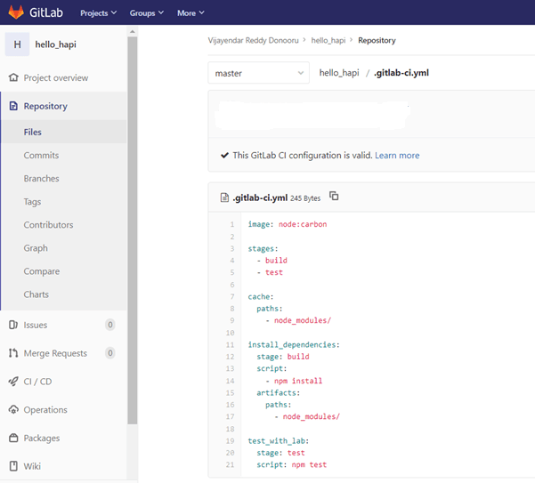Open the Repository section in sidebar
Screen dimensions: 535x483
coord(45,106)
